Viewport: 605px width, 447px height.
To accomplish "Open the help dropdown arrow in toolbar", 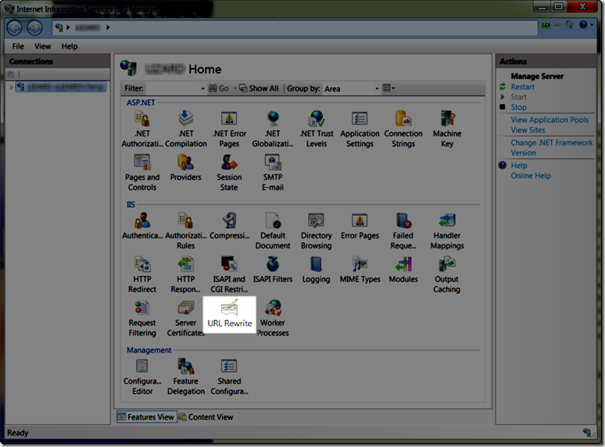I will click(592, 25).
